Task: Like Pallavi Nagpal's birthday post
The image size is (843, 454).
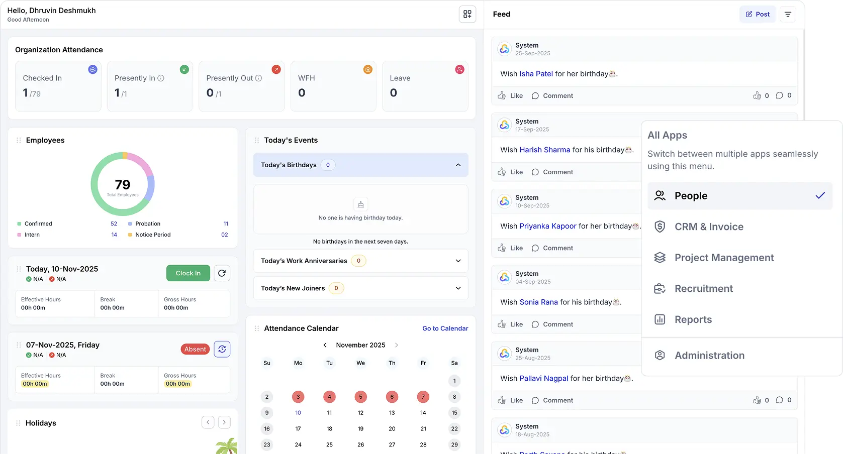Action: click(510, 400)
